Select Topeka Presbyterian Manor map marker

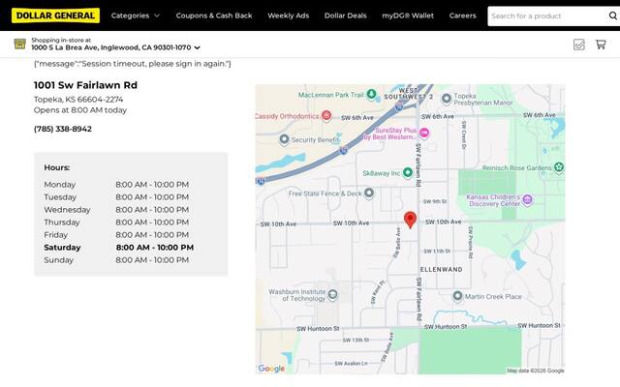point(446,99)
